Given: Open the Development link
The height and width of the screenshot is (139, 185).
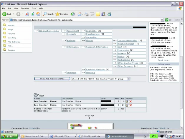Looking at the screenshot, I should coord(93,34).
